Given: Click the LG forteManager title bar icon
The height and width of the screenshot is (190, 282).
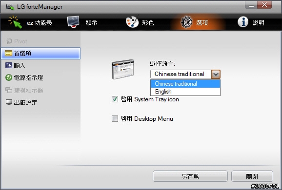Looking at the screenshot, I should 10,7.
